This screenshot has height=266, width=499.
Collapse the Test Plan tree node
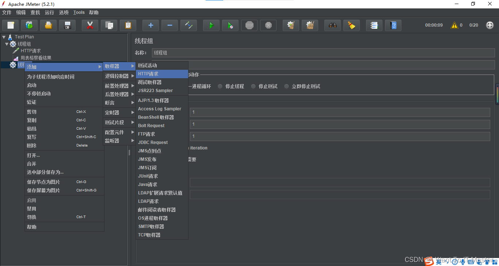4,37
